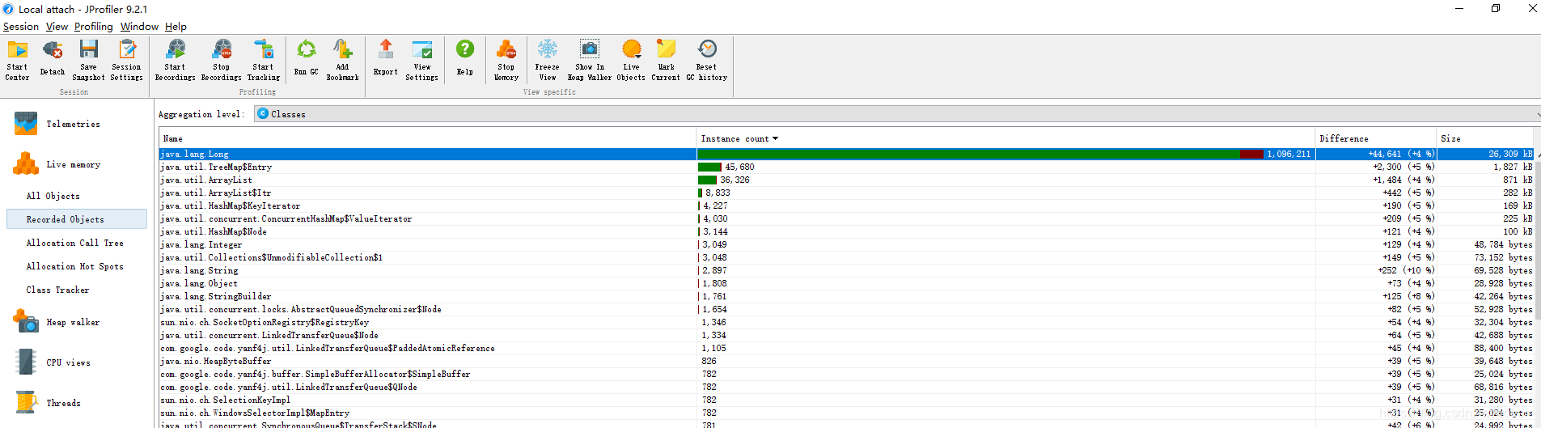Image resolution: width=1541 pixels, height=428 pixels.
Task: Open the Session menu
Action: coord(21,27)
